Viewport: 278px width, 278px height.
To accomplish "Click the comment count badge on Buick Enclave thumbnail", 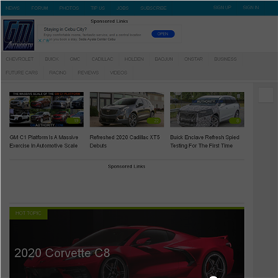I will click(x=235, y=120).
